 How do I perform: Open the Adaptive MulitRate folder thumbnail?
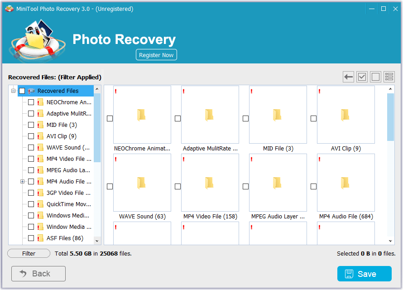[210, 115]
